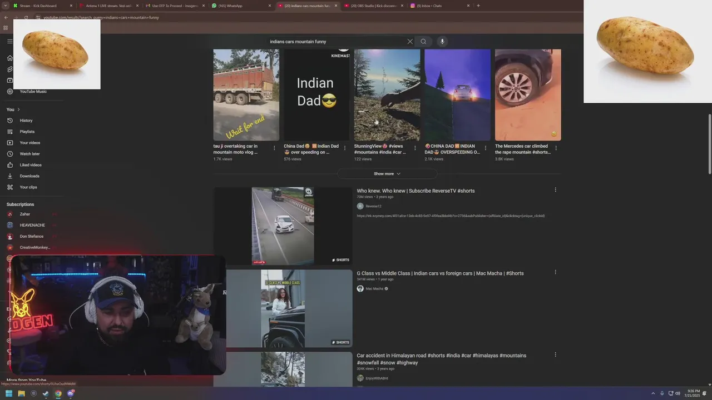
Task: Clear the search box with X icon
Action: pos(410,42)
